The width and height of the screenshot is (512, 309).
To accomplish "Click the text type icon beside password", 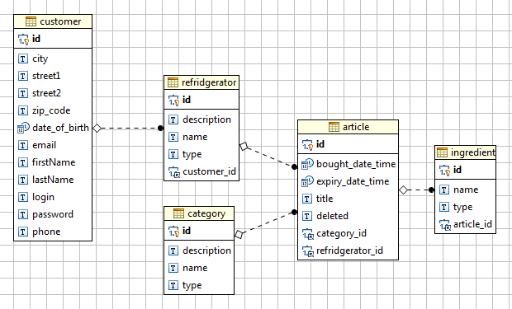I will pos(22,214).
